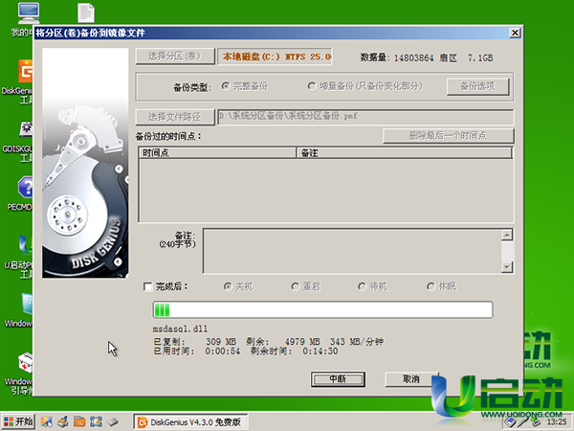The height and width of the screenshot is (431, 574).
Task: Open the Windows boot repair first-aid icon
Action: (x=25, y=362)
